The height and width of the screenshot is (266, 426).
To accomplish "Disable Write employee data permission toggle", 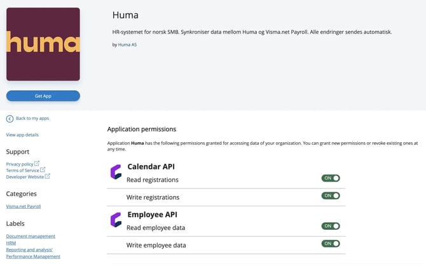I will [331, 244].
